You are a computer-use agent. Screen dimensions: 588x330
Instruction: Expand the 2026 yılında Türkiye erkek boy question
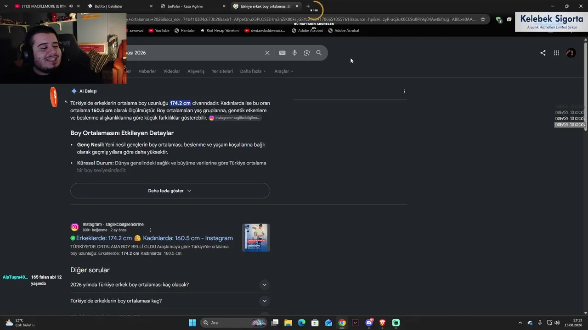tap(170, 285)
